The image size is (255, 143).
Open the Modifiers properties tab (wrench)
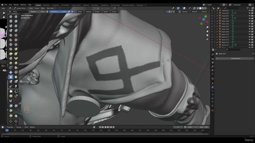pos(212,87)
